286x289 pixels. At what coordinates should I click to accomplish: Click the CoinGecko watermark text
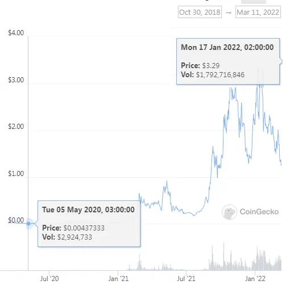tap(259, 212)
